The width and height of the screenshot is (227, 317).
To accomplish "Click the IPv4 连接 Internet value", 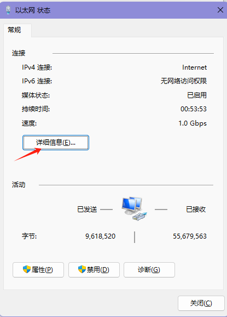I will tap(194, 67).
